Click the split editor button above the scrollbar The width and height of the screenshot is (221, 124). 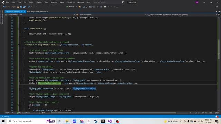pyautogui.click(x=219, y=15)
